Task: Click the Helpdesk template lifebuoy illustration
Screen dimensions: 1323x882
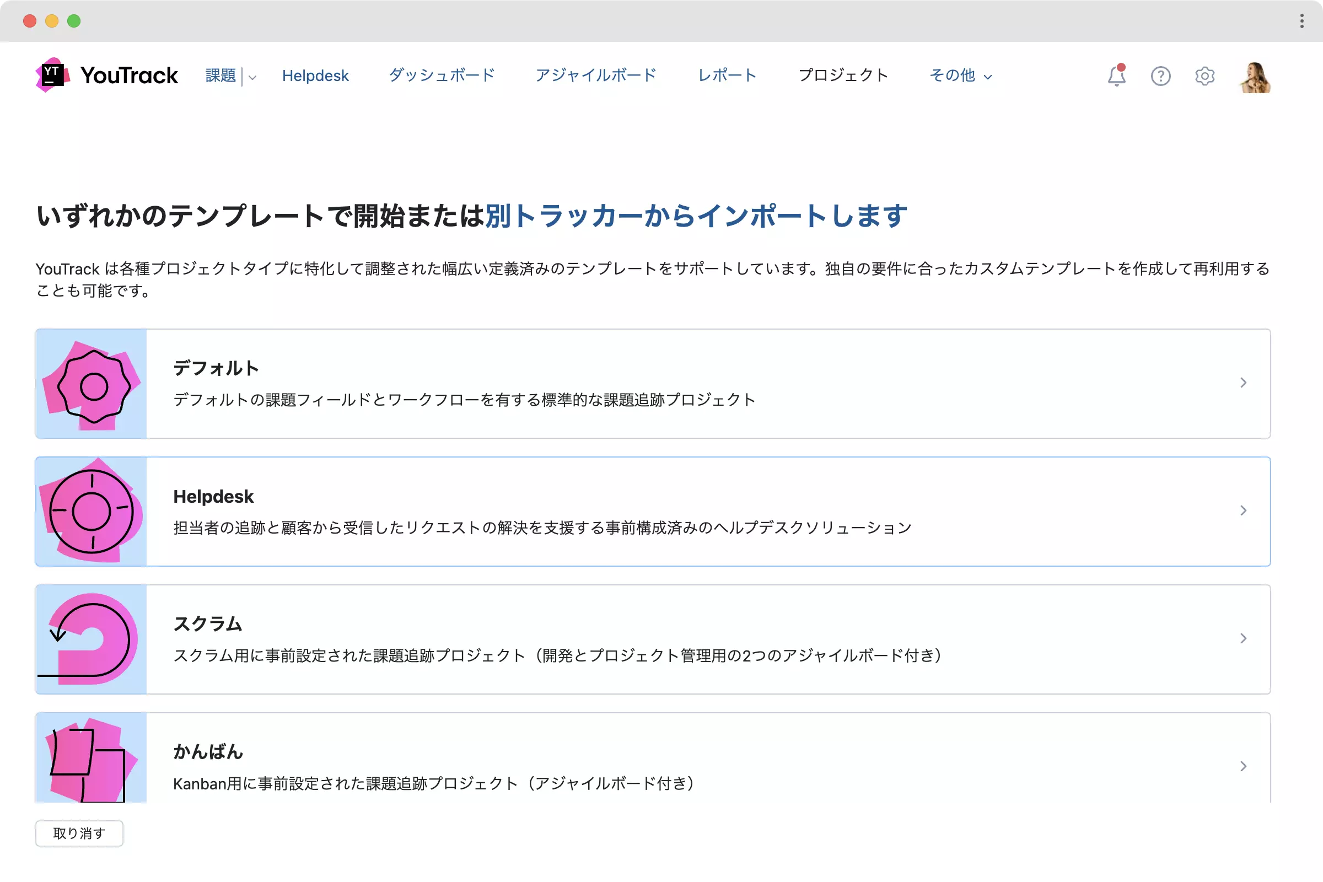Action: (x=92, y=512)
